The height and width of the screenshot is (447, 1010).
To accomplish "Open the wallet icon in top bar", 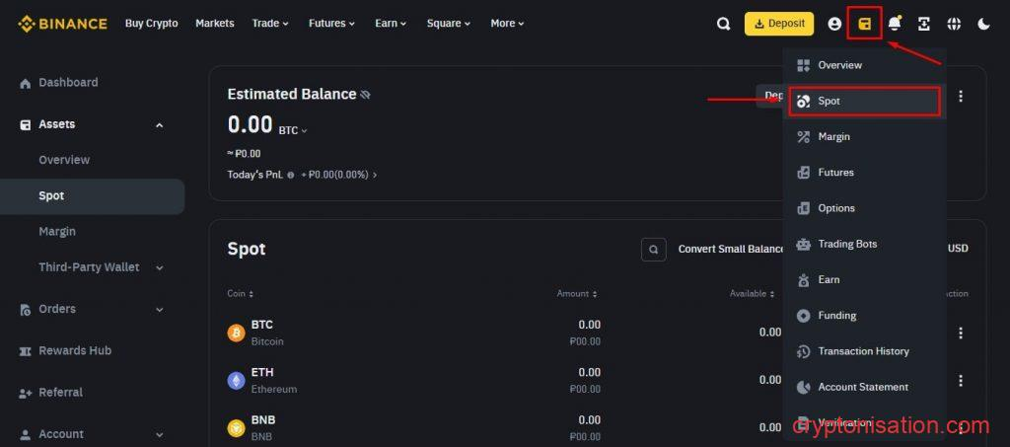I will [864, 24].
